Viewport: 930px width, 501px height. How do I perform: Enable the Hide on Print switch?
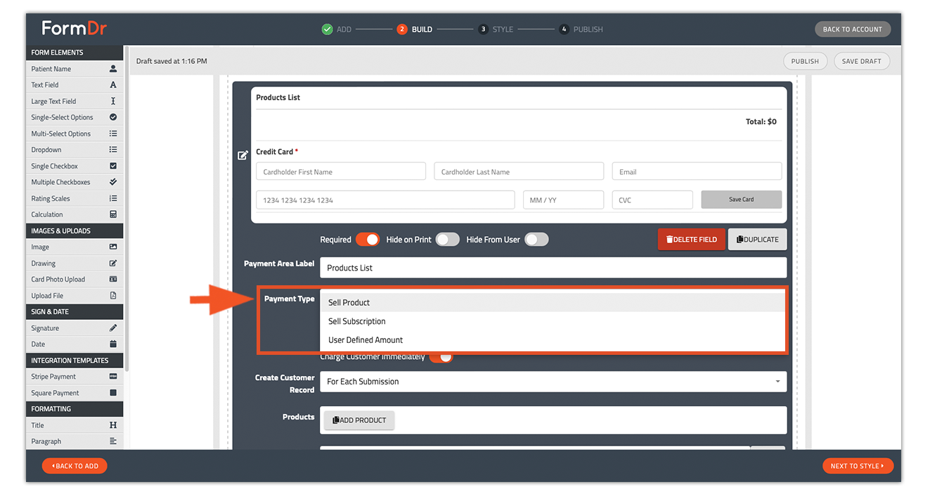point(447,240)
